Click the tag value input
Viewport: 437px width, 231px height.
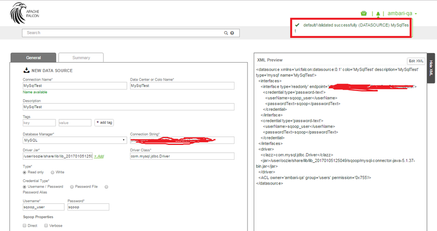(x=75, y=123)
